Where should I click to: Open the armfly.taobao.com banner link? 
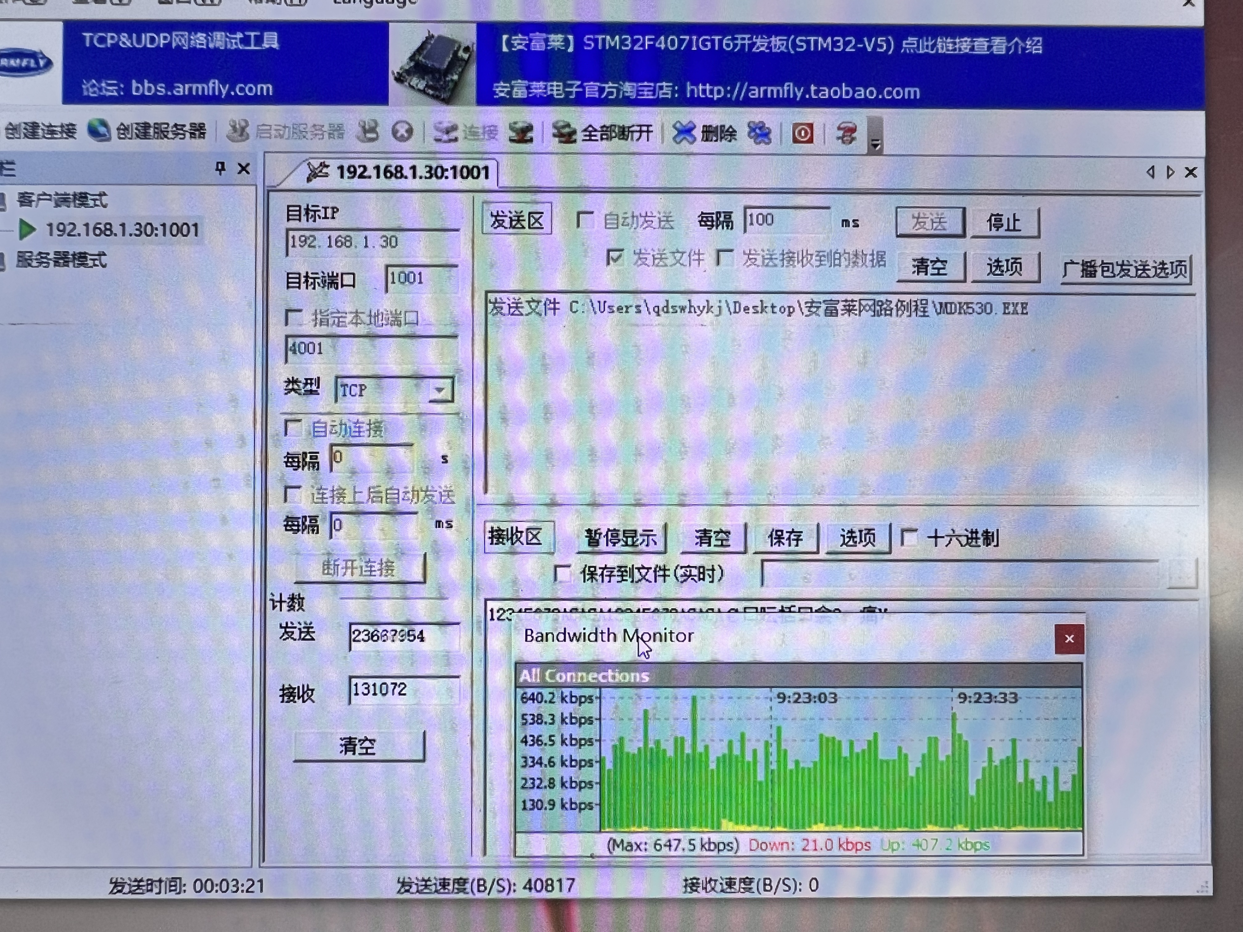[802, 91]
